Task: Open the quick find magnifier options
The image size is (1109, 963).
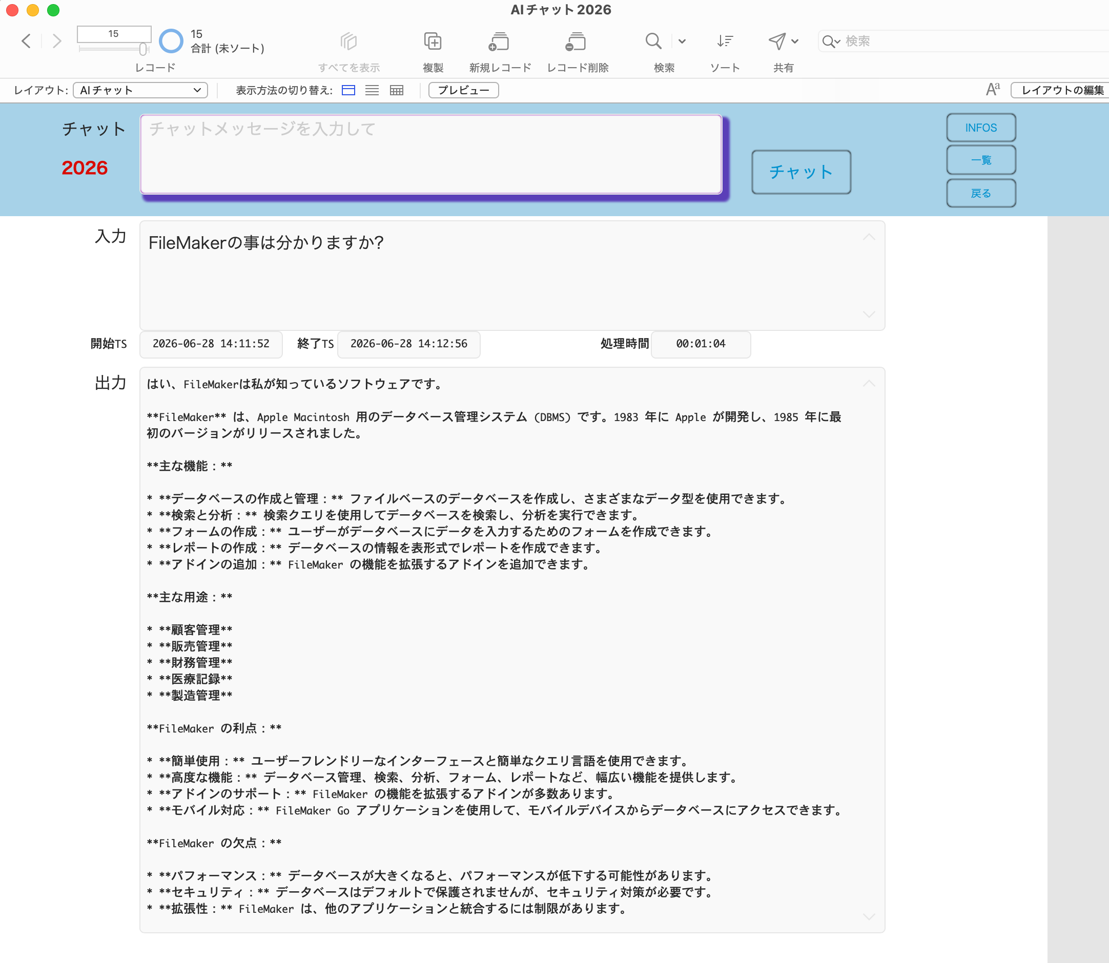Action: [831, 41]
